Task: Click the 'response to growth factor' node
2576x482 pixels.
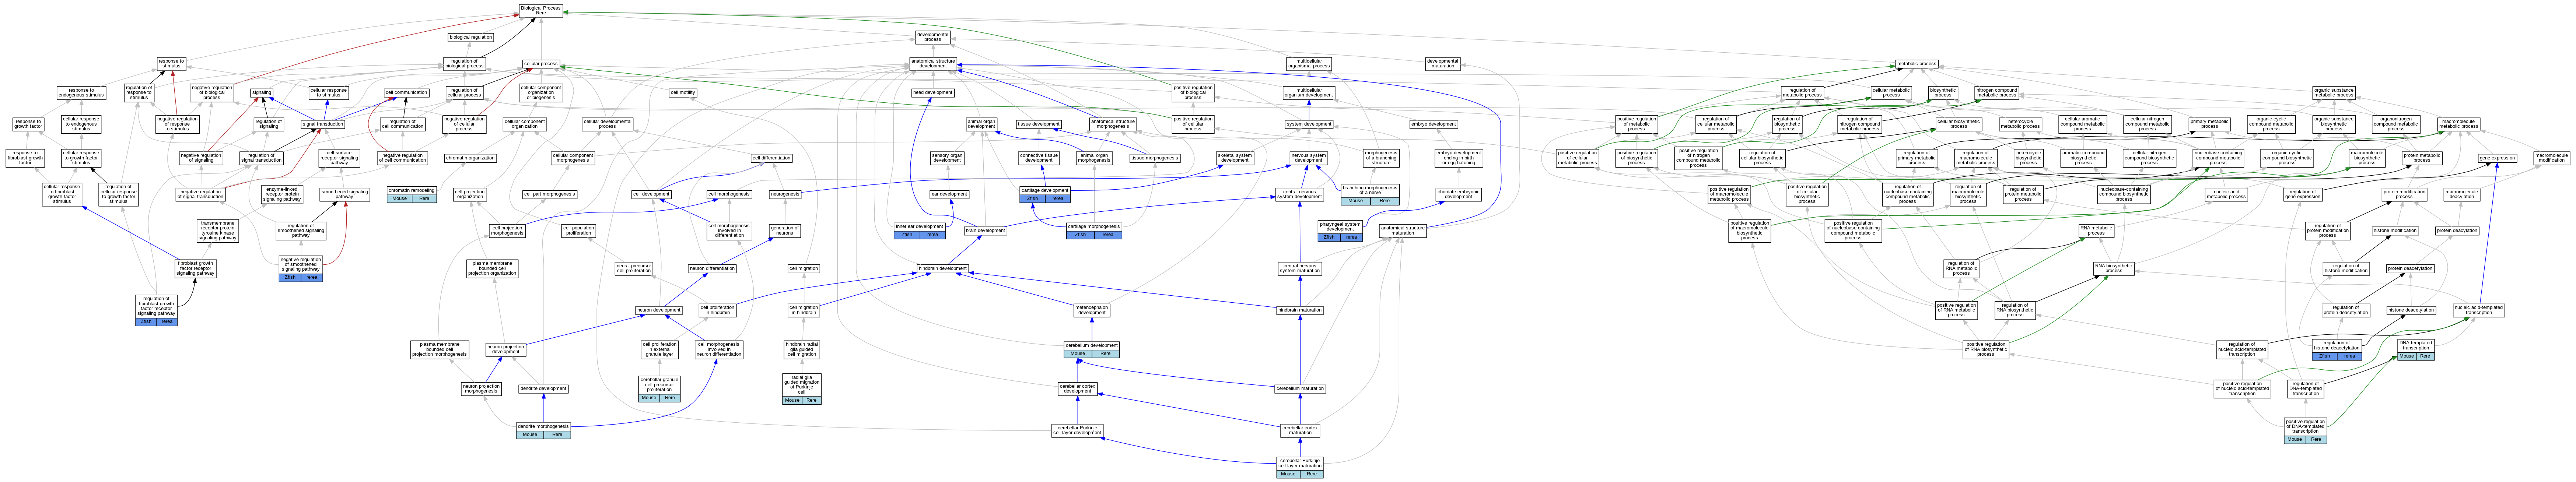Action: [28, 124]
